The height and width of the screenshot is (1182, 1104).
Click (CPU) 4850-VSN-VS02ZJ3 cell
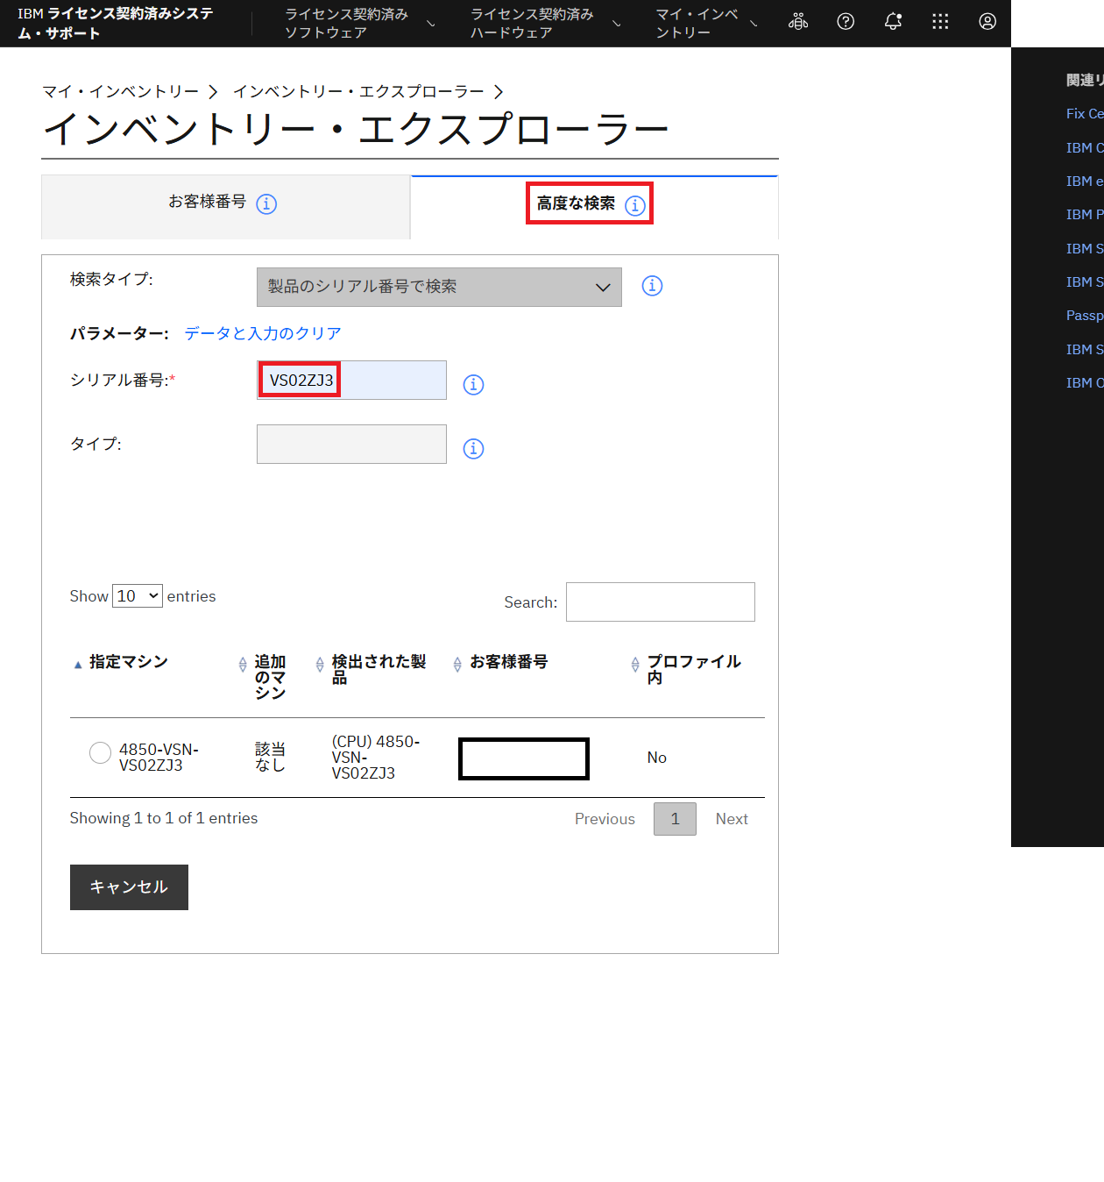tap(376, 758)
